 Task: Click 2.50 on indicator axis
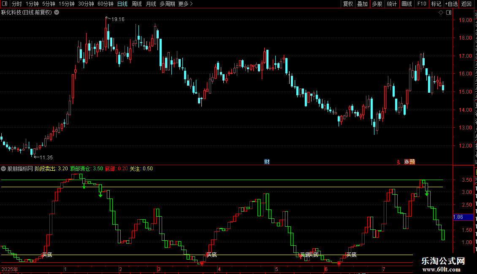pyautogui.click(x=466, y=205)
